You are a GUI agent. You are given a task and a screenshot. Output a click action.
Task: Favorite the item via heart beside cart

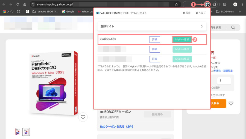pyautogui.click(x=231, y=103)
